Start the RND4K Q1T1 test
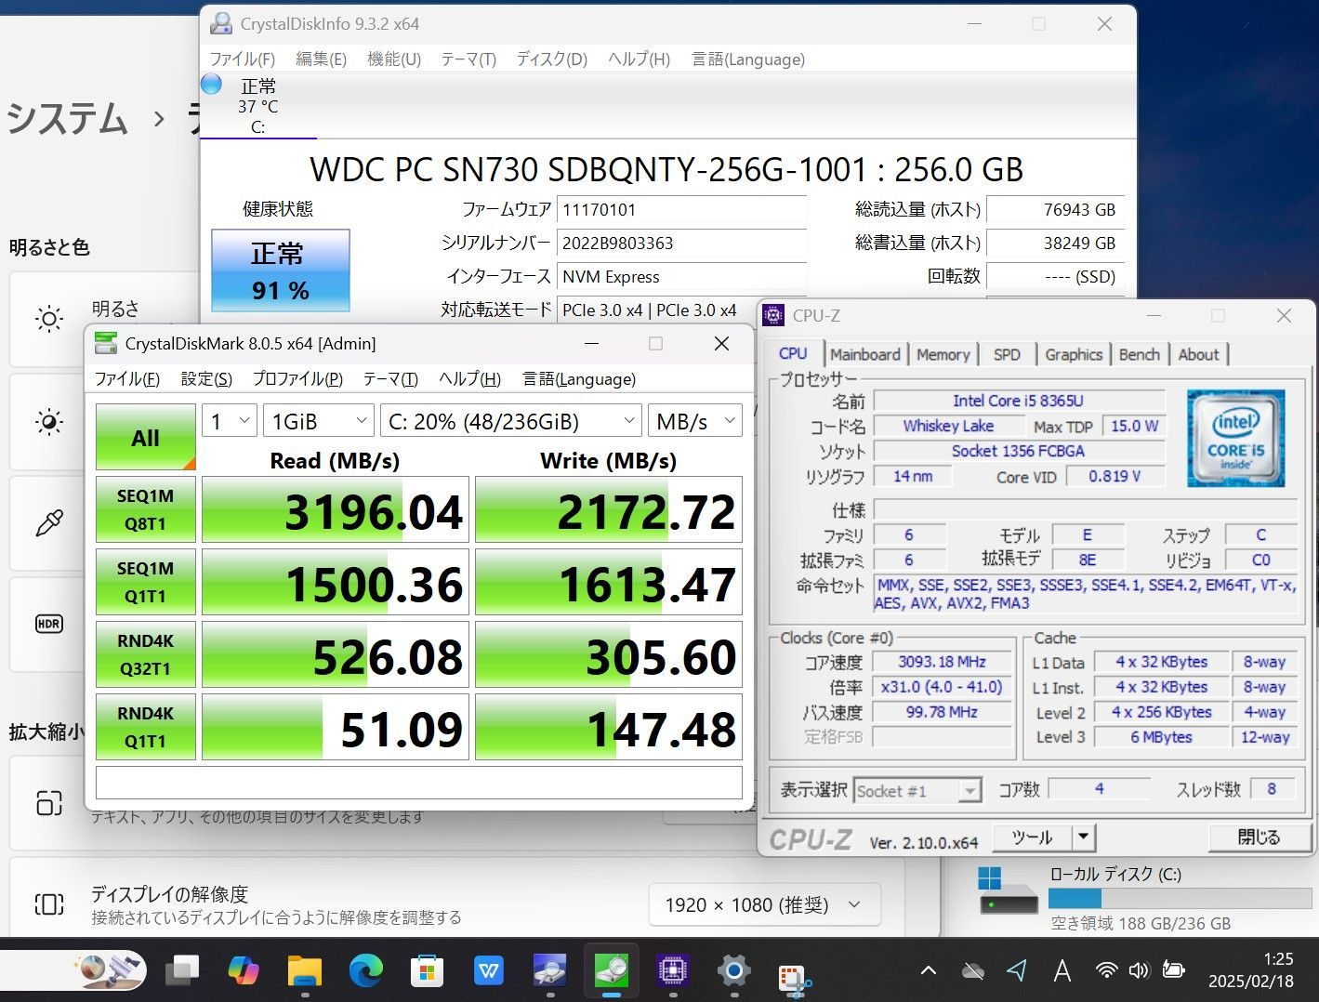The width and height of the screenshot is (1319, 1002). tap(146, 727)
